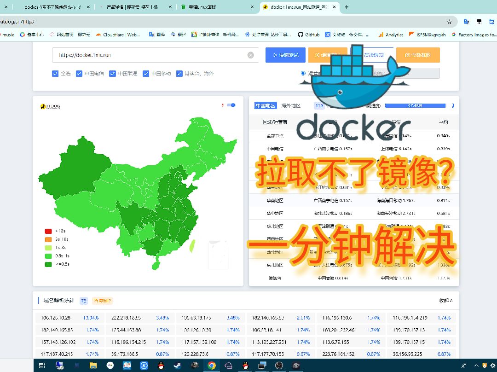Switch to the 产品详情 browser tab
The width and height of the screenshot is (497, 372).
point(135,7)
